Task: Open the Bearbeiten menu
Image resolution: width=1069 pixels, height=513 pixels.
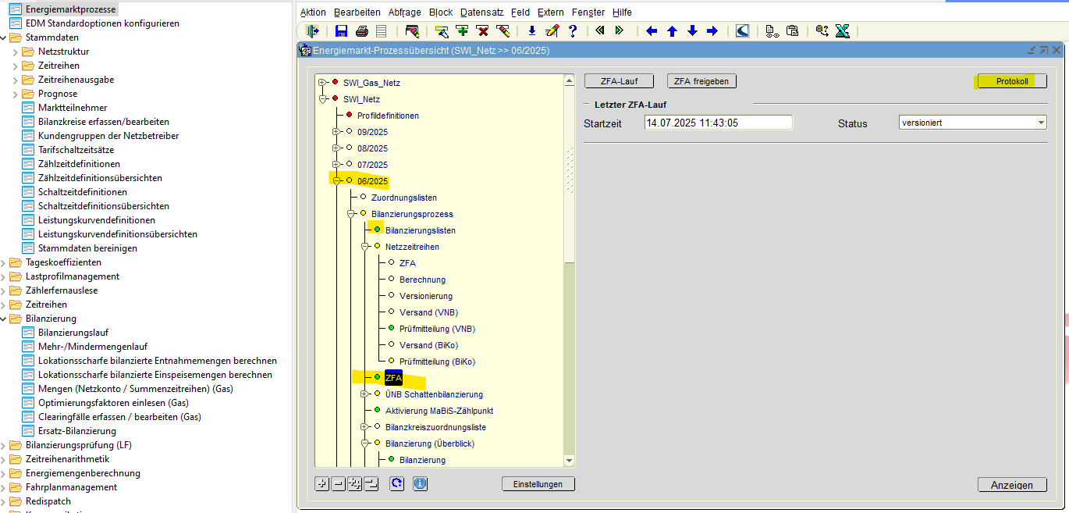Action: click(x=357, y=12)
